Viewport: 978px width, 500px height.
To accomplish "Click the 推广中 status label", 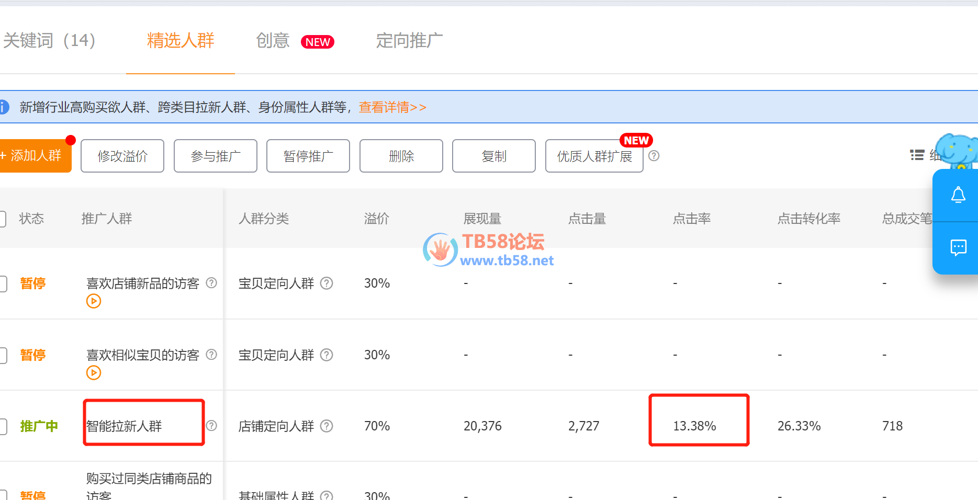I will point(39,426).
